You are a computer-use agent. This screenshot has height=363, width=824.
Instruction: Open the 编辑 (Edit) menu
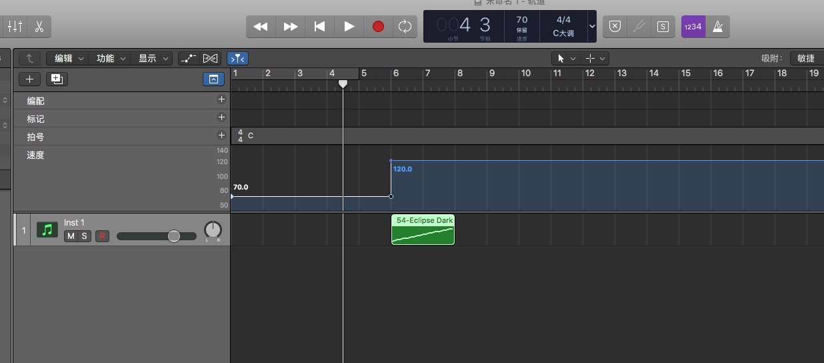click(69, 58)
